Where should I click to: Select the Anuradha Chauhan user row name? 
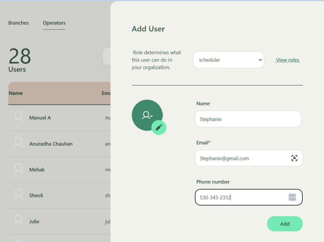click(51, 144)
